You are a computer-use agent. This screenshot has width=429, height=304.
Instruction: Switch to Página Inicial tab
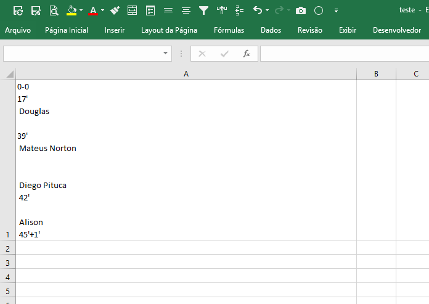coord(67,30)
